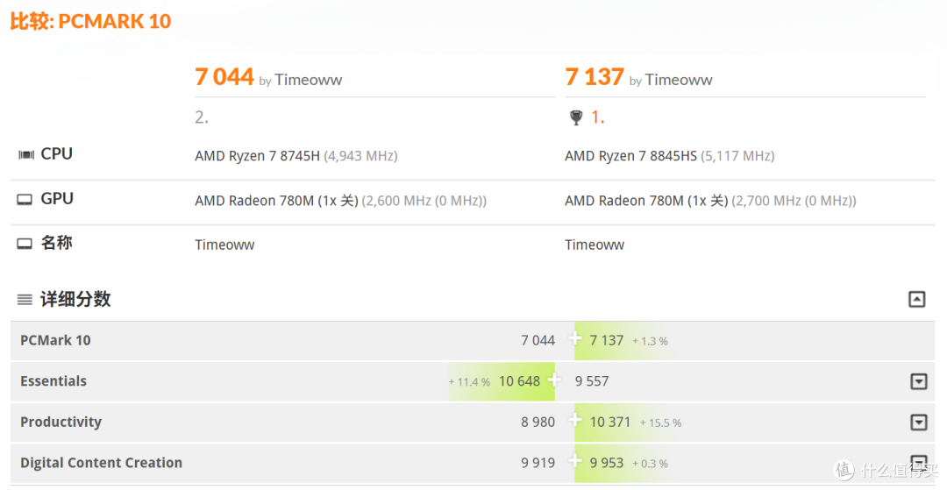Click the Productivity row label
947x490 pixels.
pos(61,422)
